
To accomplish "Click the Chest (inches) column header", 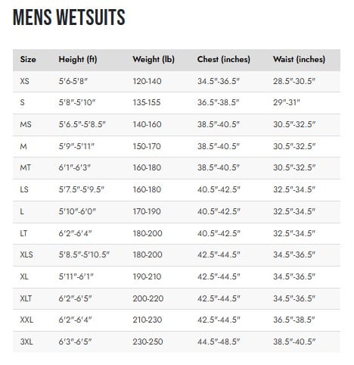I will click(x=224, y=60).
